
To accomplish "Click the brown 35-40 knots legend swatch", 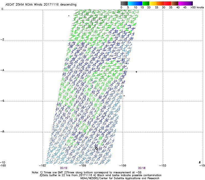I will (x=175, y=3).
